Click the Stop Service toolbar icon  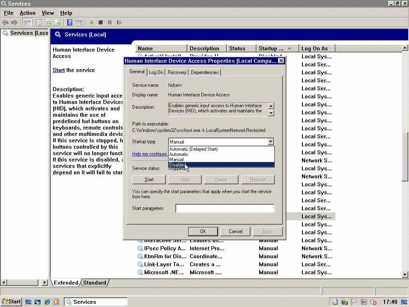[101, 22]
